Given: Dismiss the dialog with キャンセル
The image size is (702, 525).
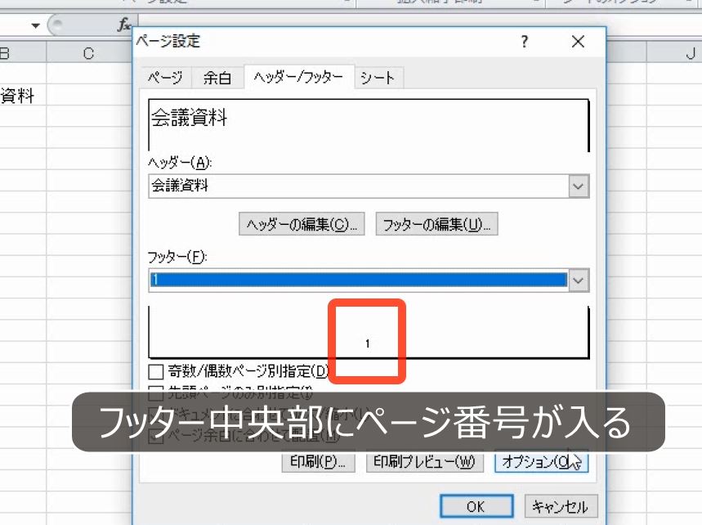Looking at the screenshot, I should click(x=561, y=506).
